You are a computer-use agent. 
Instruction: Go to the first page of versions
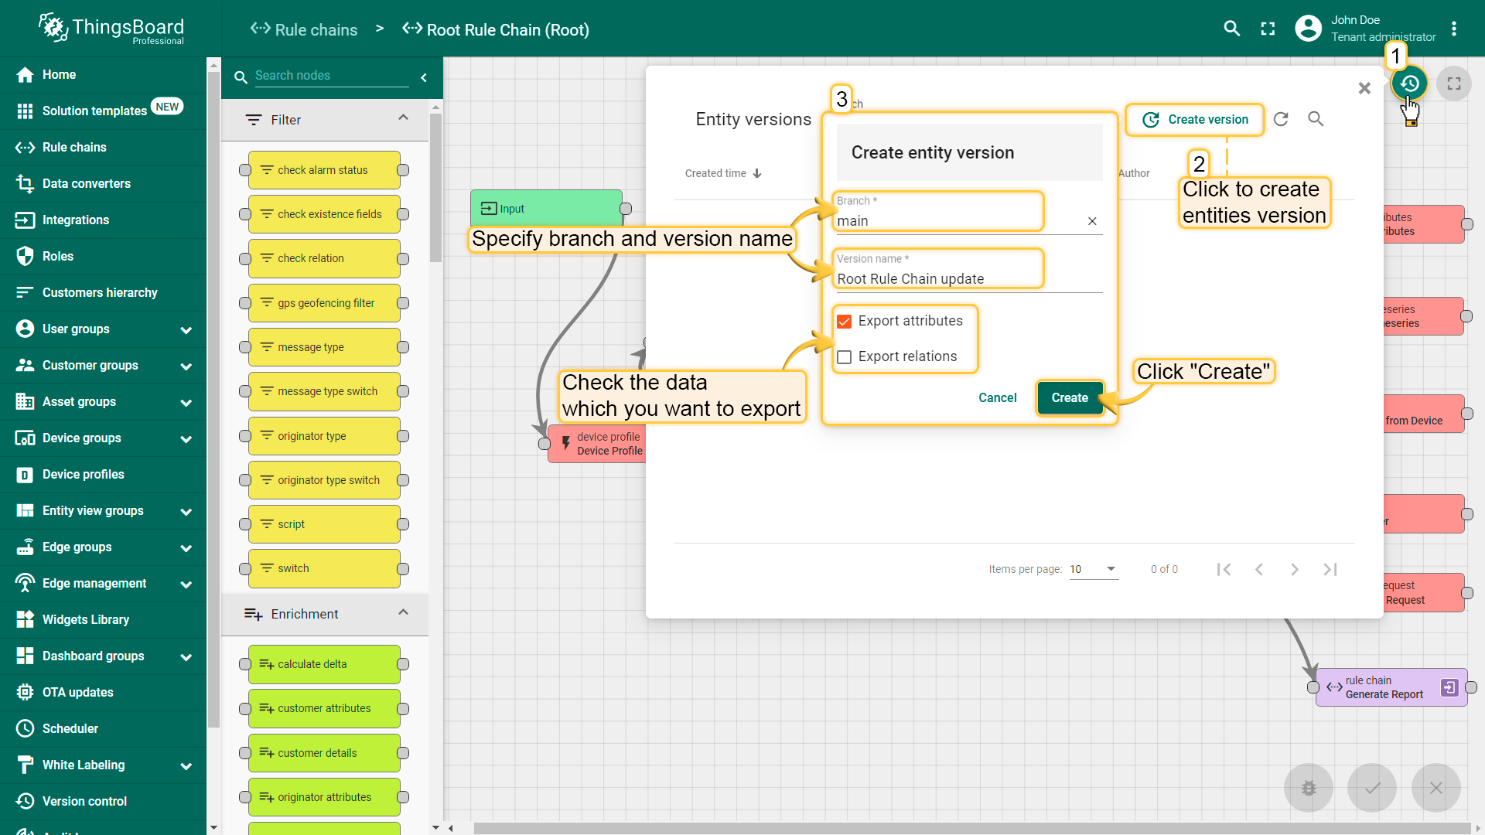pyautogui.click(x=1224, y=569)
